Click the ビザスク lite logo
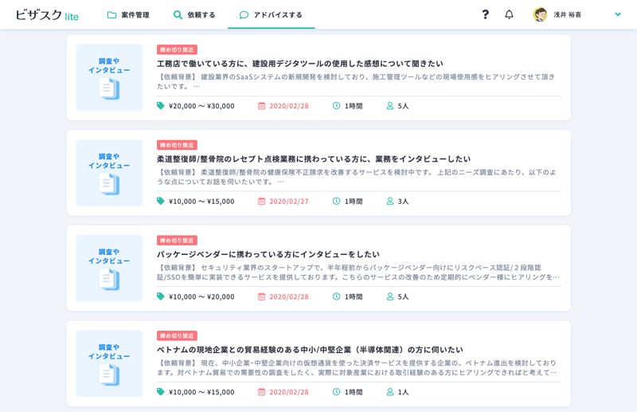 [47, 15]
